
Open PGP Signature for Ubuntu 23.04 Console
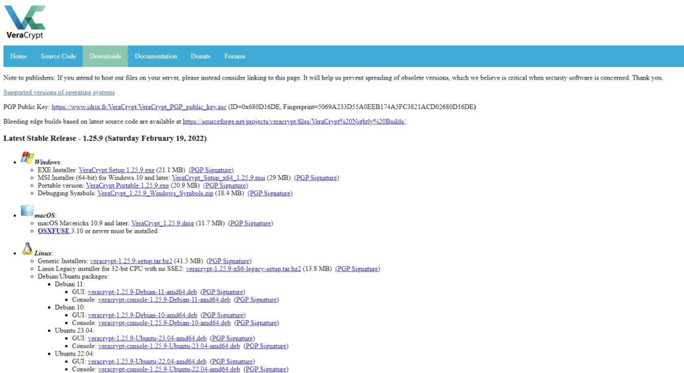pyautogui.click(x=266, y=346)
